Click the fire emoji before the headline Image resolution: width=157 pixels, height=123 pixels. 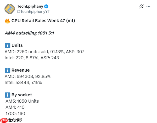click(x=7, y=21)
